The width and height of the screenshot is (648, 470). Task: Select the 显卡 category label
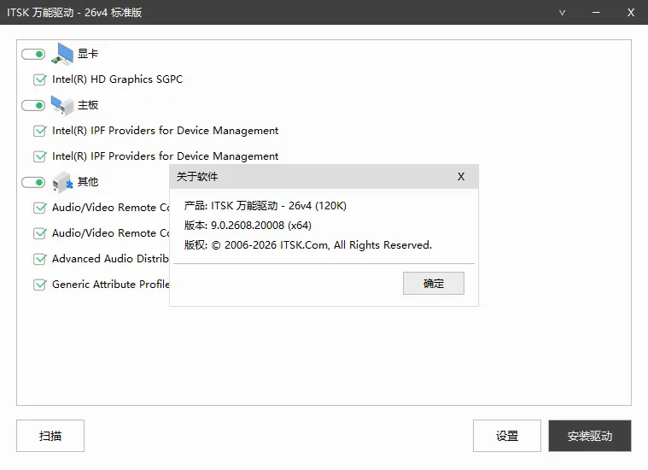click(x=88, y=54)
